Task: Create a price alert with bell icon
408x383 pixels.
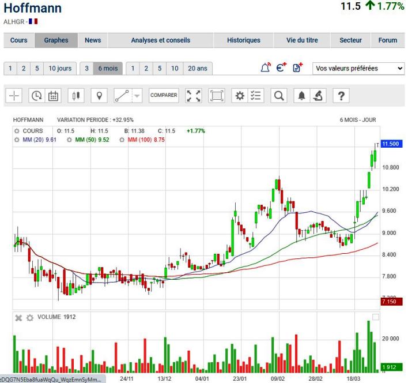Action: [x=266, y=67]
